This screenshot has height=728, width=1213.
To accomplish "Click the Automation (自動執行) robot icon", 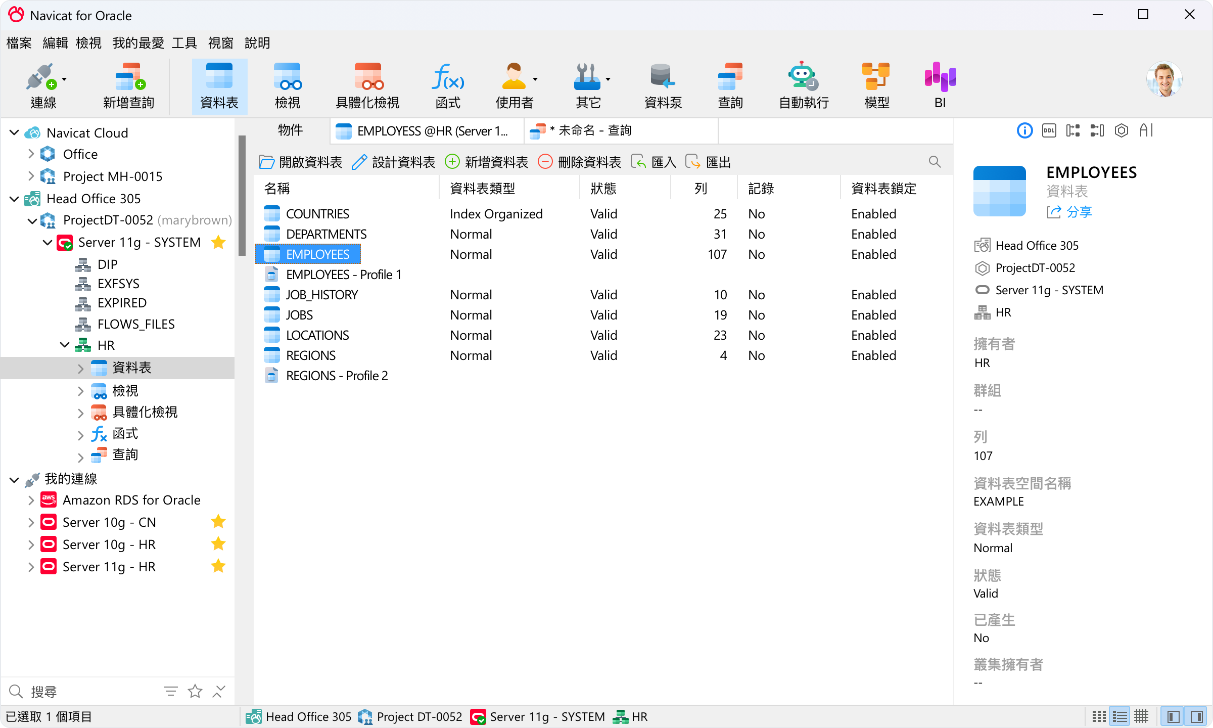I will pyautogui.click(x=803, y=86).
